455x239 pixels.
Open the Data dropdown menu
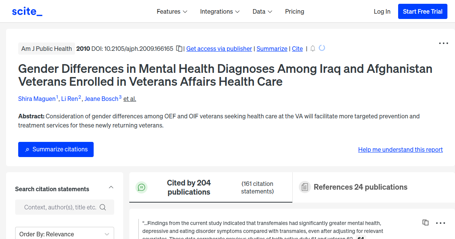pos(262,11)
